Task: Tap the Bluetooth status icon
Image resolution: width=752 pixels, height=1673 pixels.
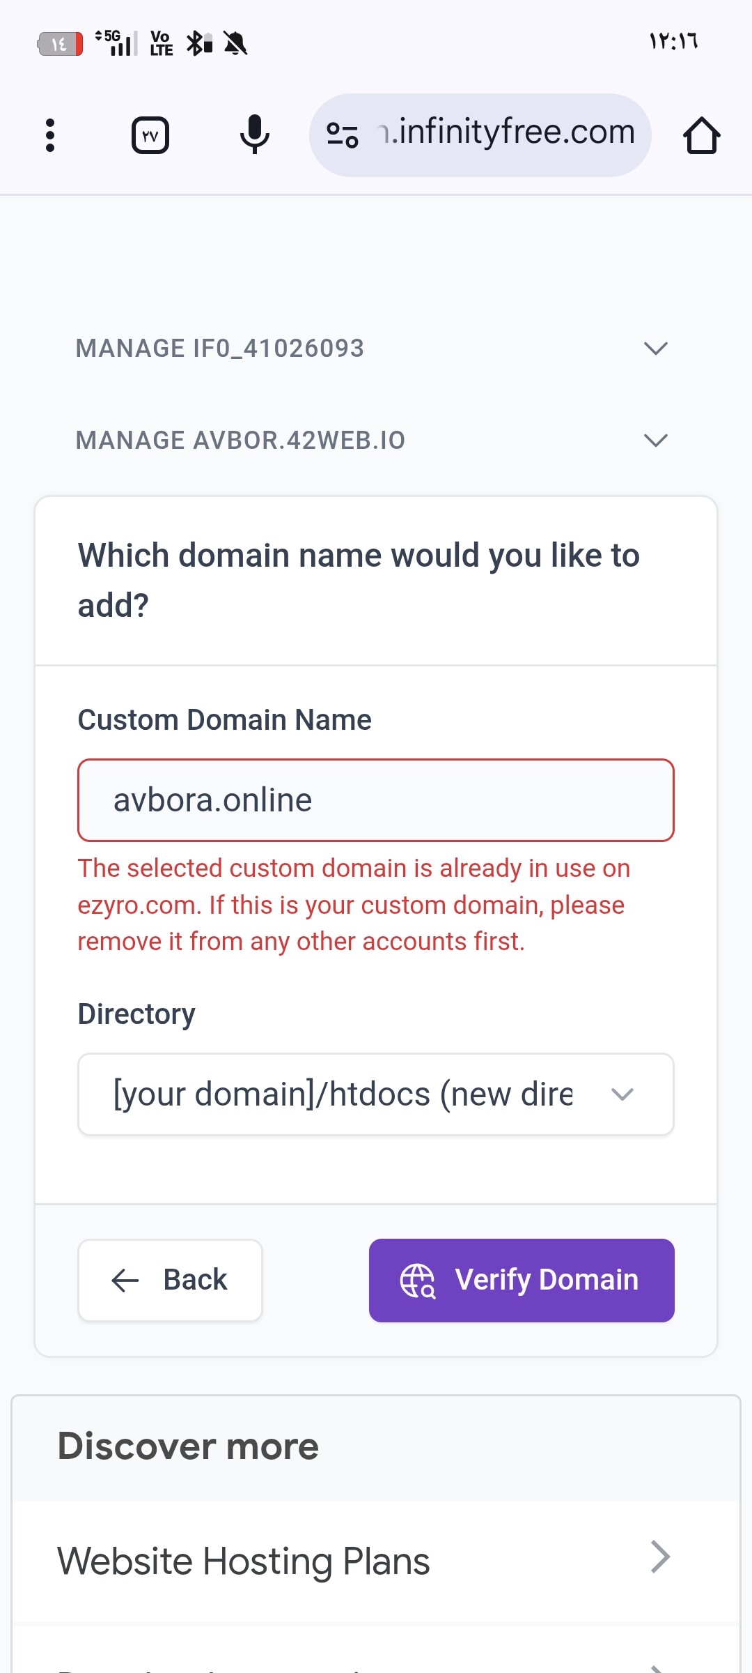Action: tap(198, 43)
